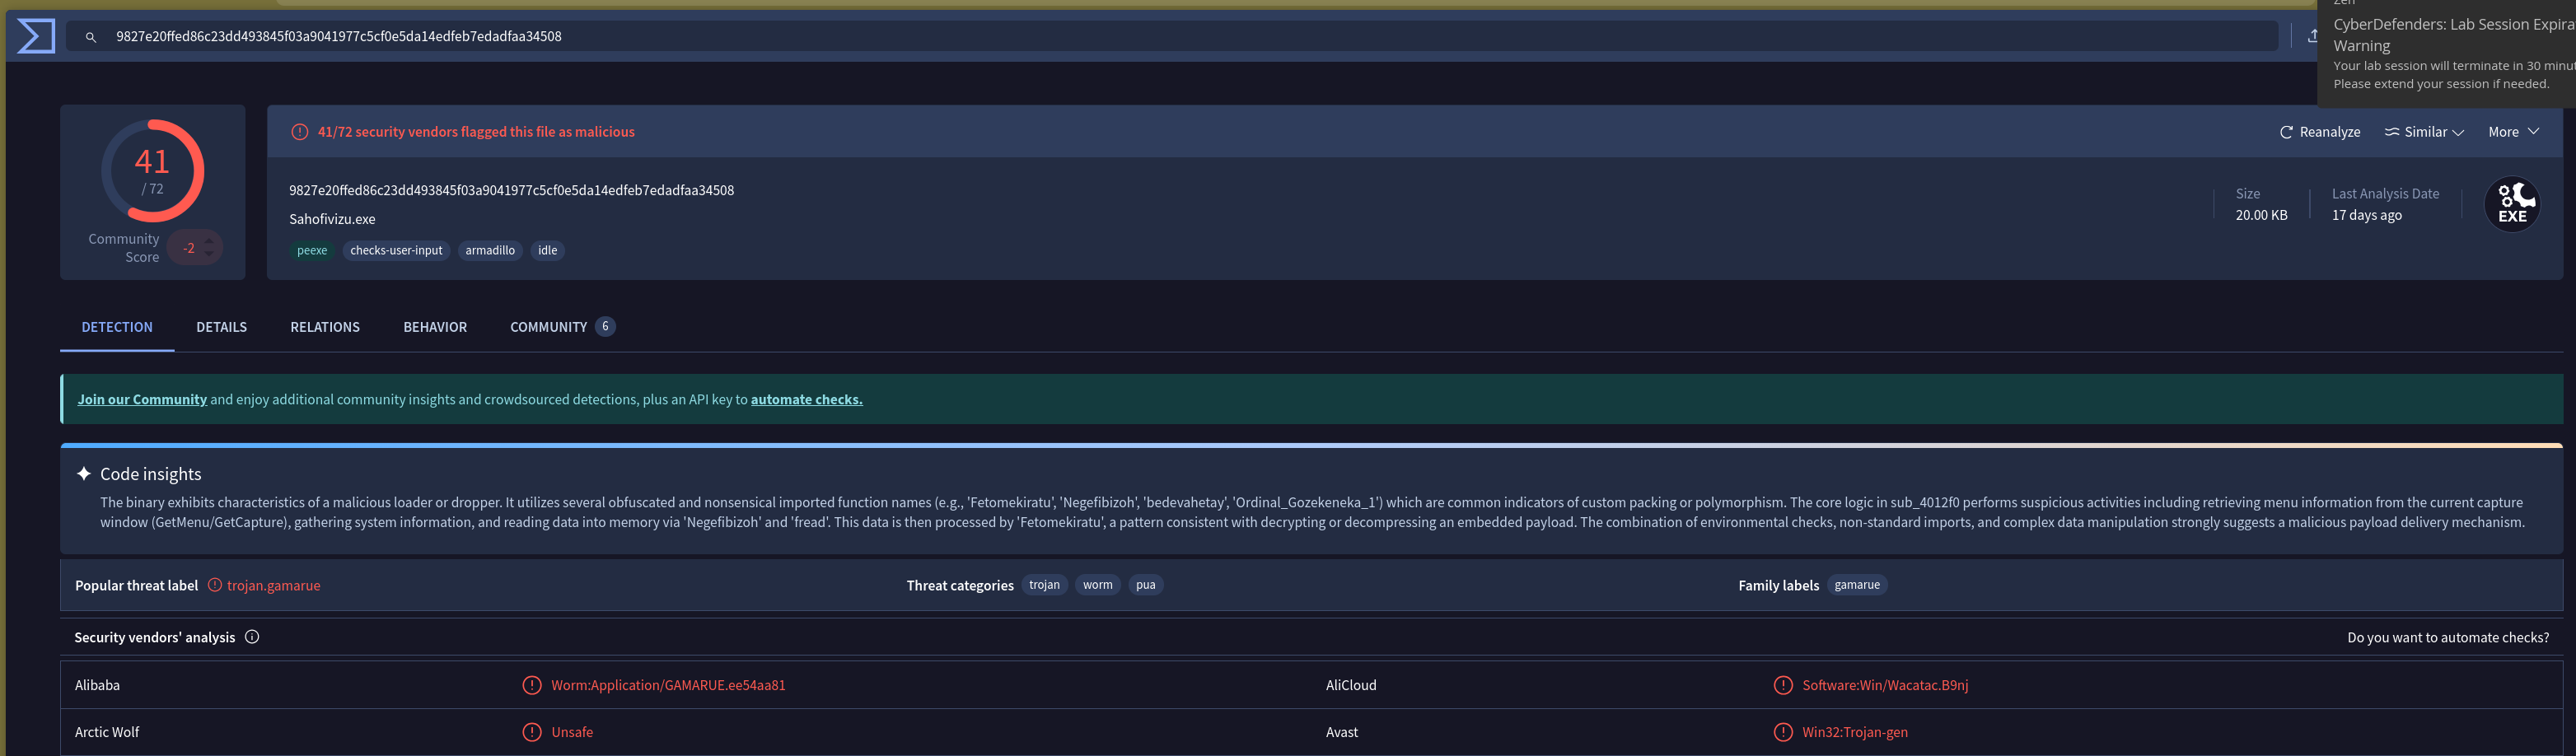The image size is (2576, 756).
Task: Click the VirusTotal sigma logo
Action: point(36,36)
